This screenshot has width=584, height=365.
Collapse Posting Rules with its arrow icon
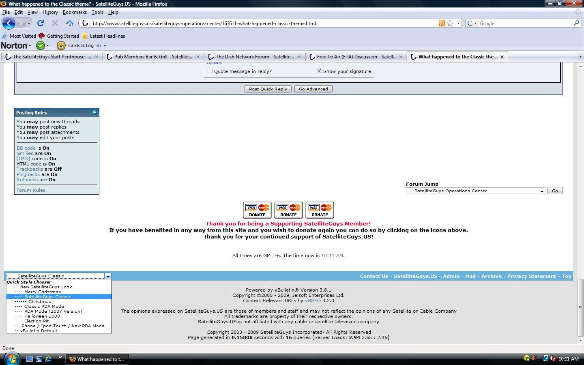pos(94,112)
